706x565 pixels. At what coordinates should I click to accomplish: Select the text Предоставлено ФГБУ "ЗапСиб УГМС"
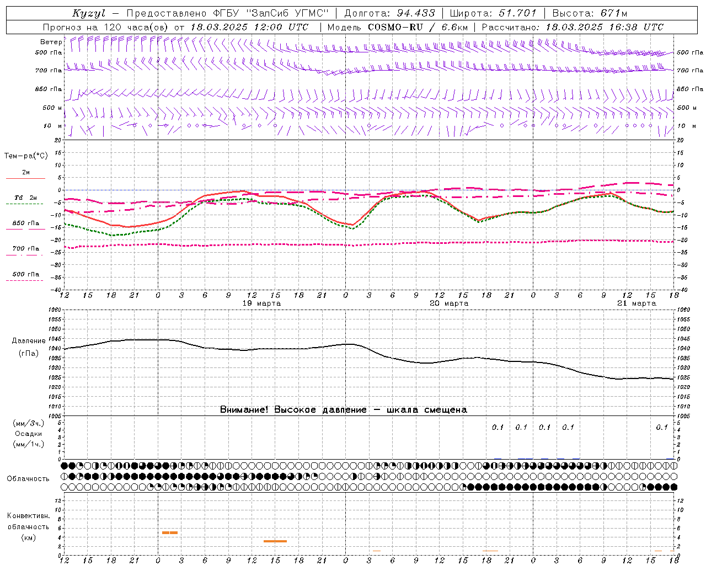[227, 13]
